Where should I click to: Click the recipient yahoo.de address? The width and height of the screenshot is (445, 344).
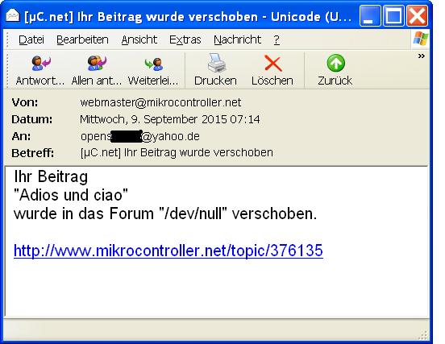click(x=140, y=136)
